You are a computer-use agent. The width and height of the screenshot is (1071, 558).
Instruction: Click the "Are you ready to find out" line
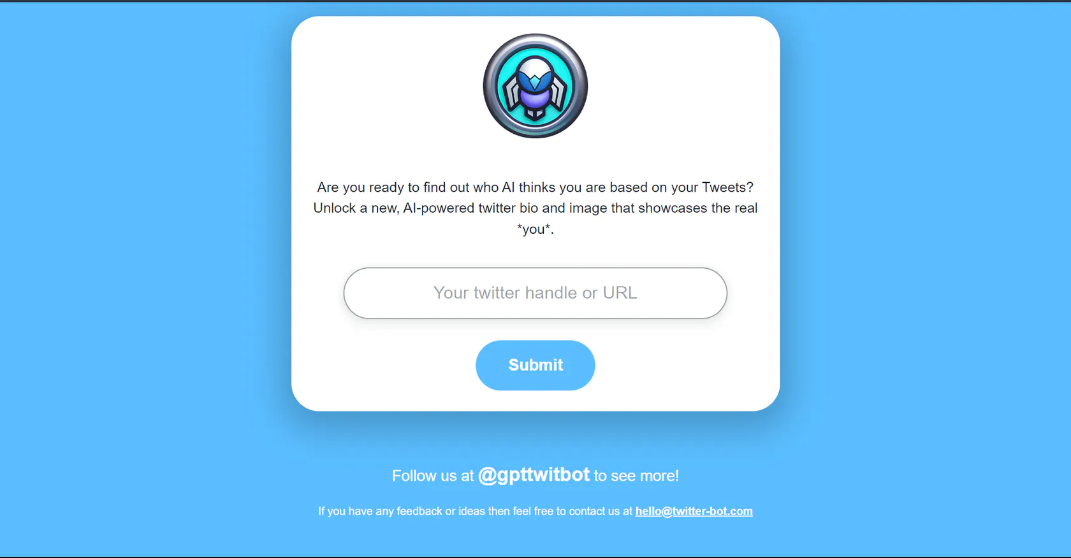[x=535, y=187]
